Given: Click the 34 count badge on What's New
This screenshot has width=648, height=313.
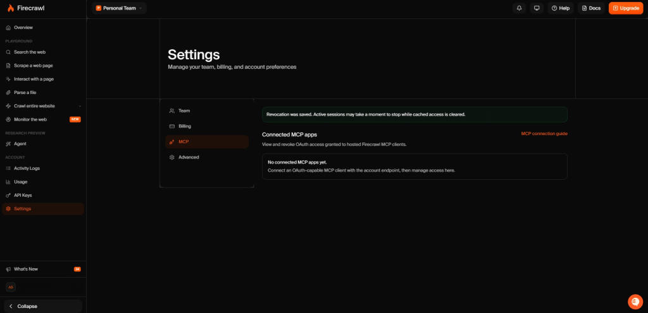Looking at the screenshot, I should [77, 269].
